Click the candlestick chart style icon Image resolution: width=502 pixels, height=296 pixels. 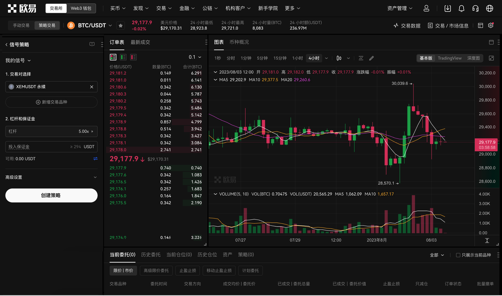point(338,58)
